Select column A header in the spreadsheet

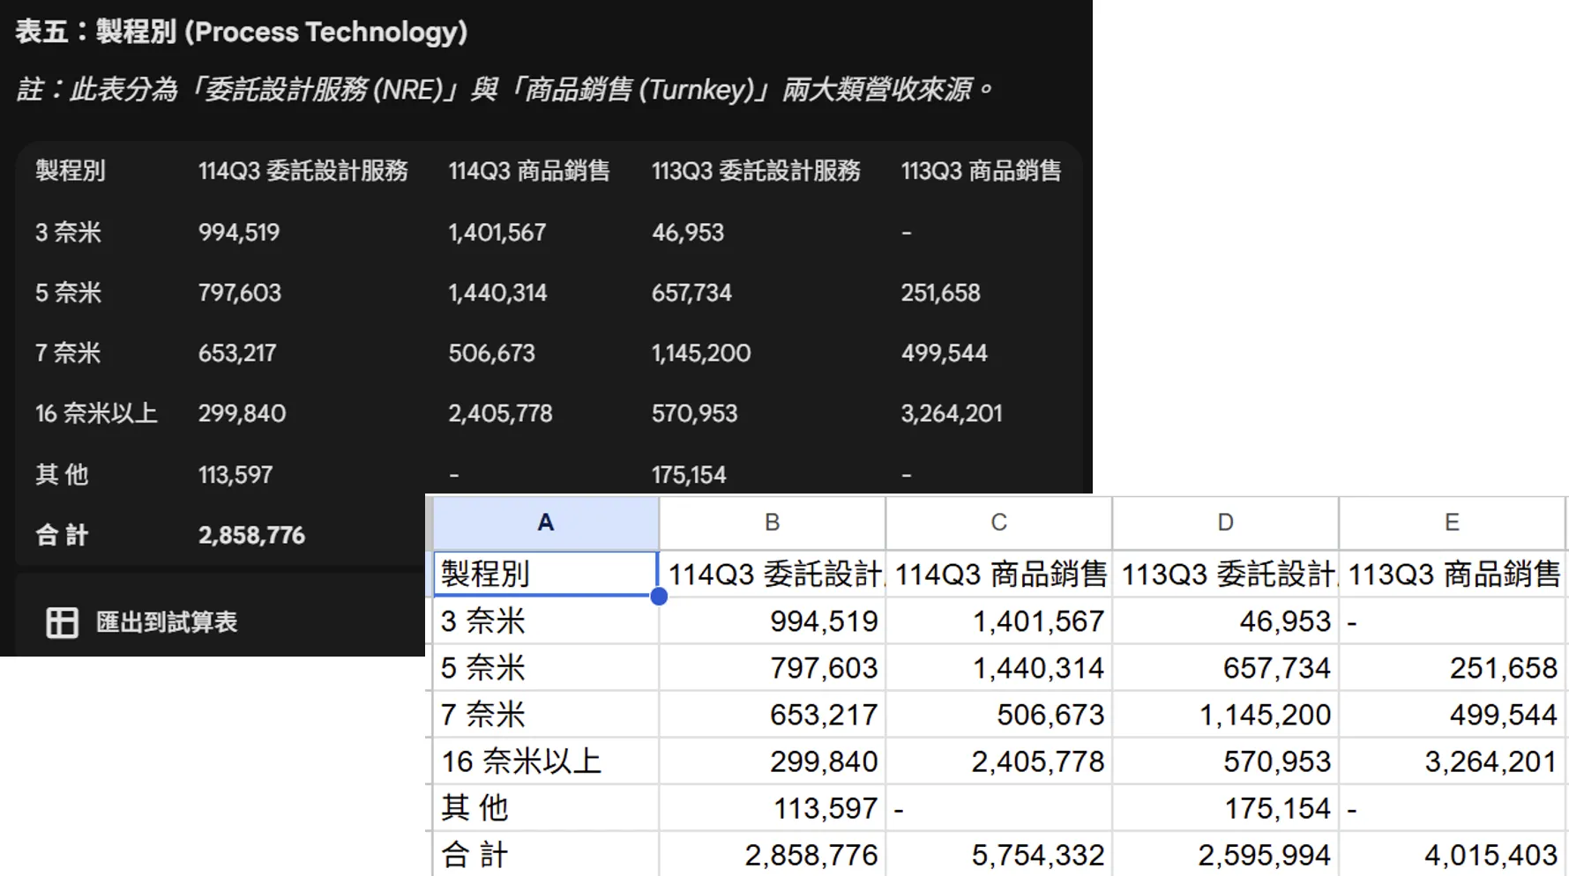click(545, 523)
